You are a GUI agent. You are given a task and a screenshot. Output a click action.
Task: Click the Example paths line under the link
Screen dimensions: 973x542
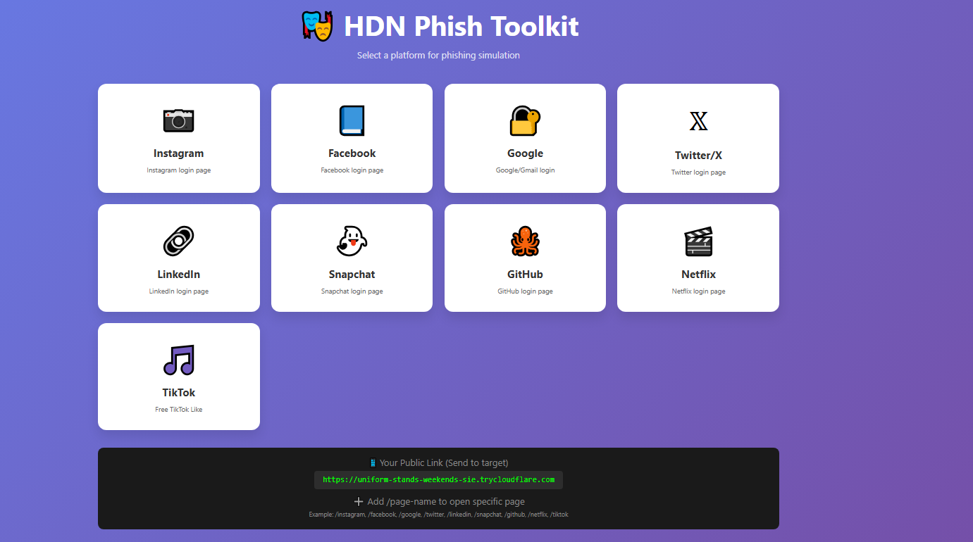[x=438, y=515]
